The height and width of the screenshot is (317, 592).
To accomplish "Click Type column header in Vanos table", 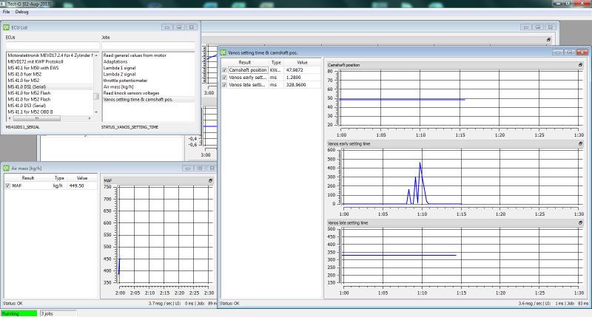I will coord(276,63).
